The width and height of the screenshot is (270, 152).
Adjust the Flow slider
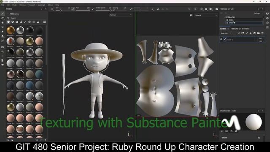coord(83,11)
